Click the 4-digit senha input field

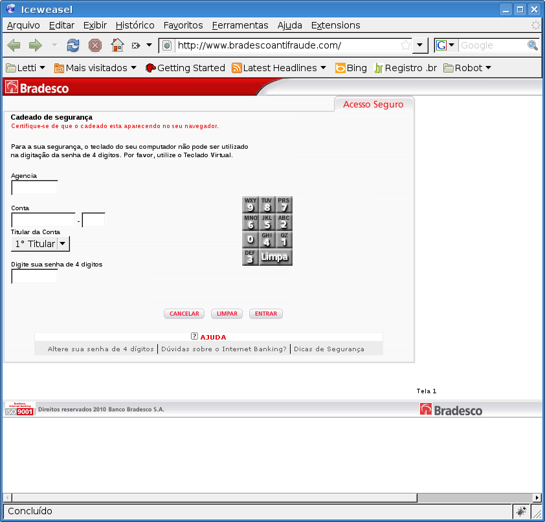pos(34,276)
